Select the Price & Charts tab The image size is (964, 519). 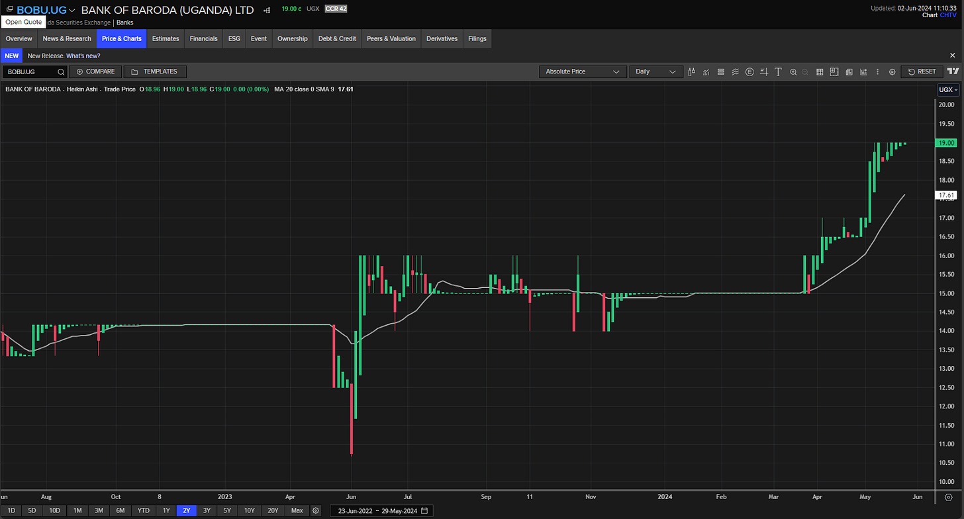click(122, 38)
